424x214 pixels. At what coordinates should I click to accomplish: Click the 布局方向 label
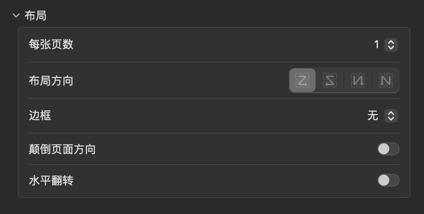(51, 80)
